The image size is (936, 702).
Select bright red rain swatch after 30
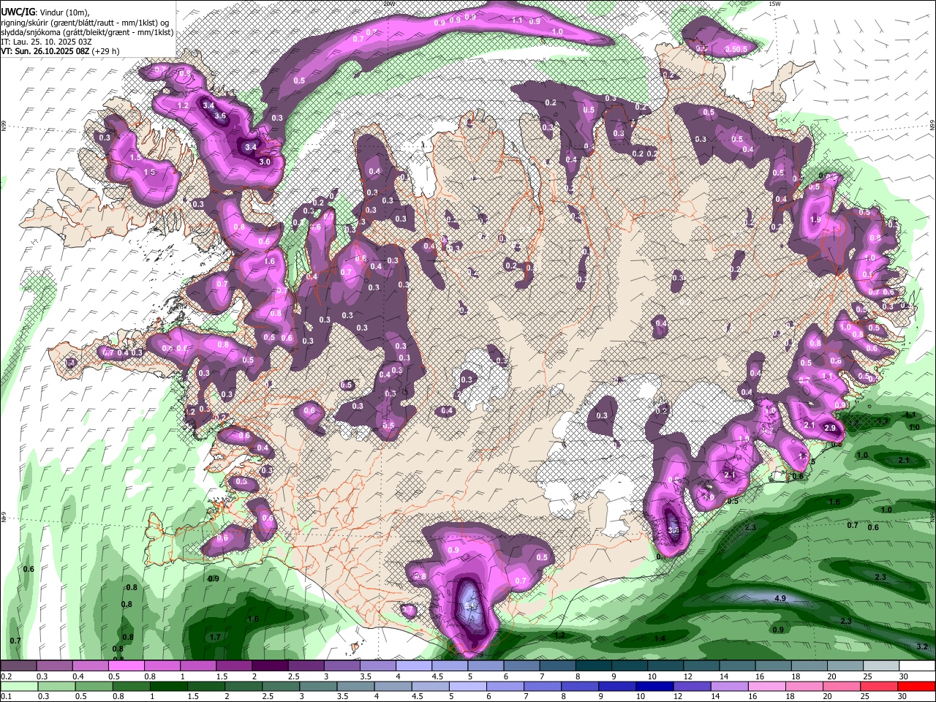[x=917, y=687]
